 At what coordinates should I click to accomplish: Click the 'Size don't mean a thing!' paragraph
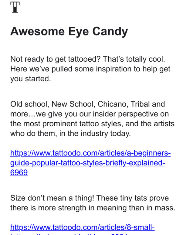click(93, 203)
